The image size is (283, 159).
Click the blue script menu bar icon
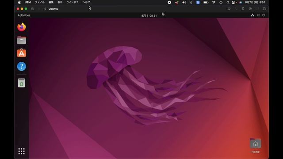click(198, 2)
